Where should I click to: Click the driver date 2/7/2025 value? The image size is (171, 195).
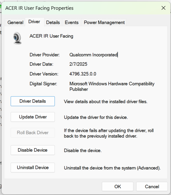pos(78,64)
